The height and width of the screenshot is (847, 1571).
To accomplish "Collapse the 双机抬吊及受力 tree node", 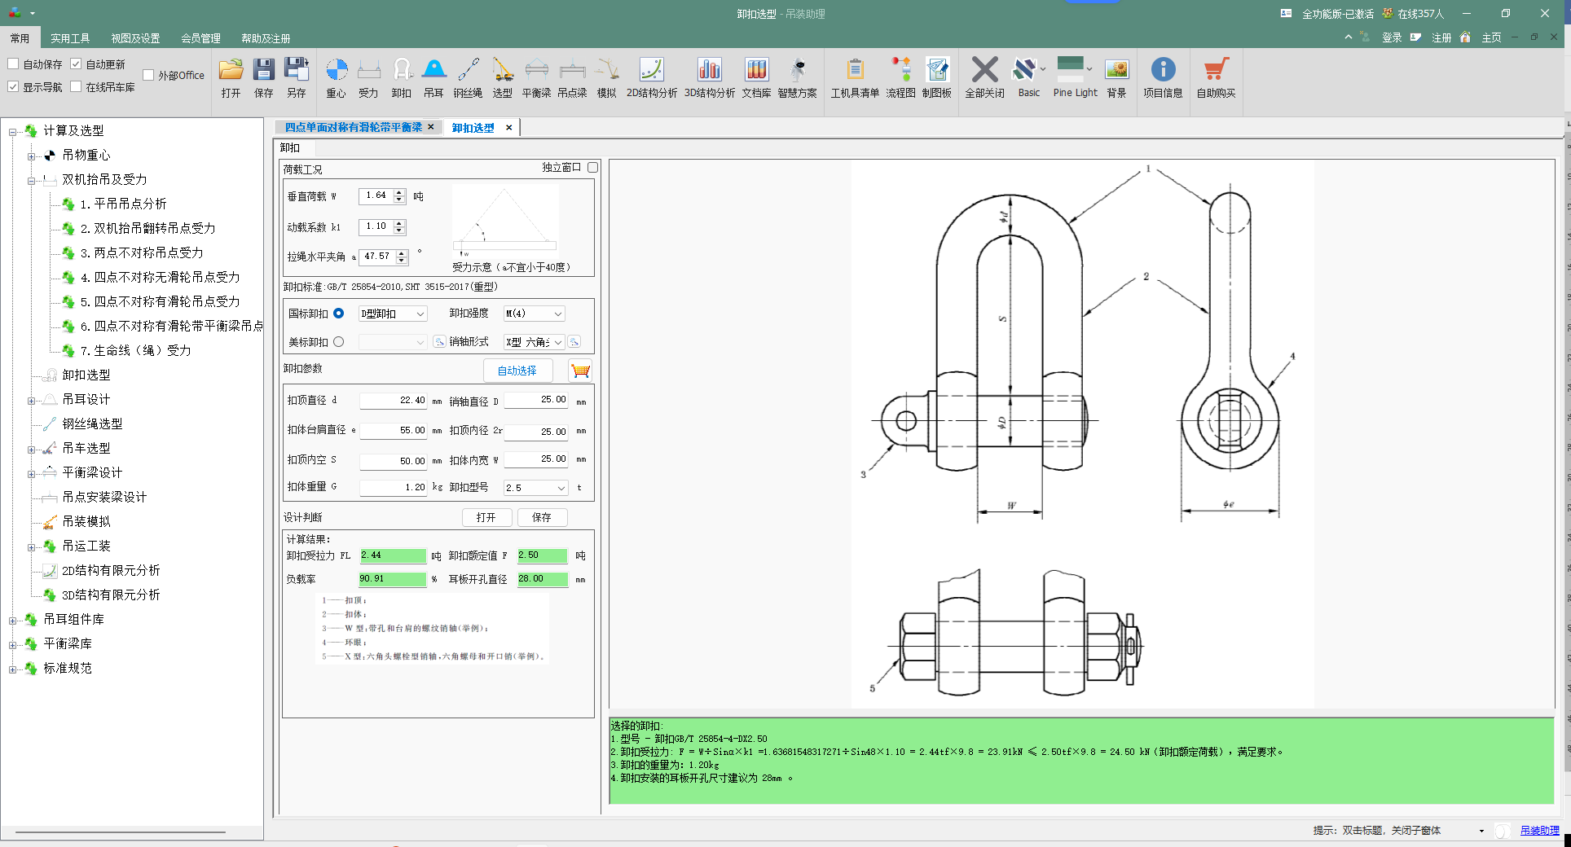I will 31,180.
